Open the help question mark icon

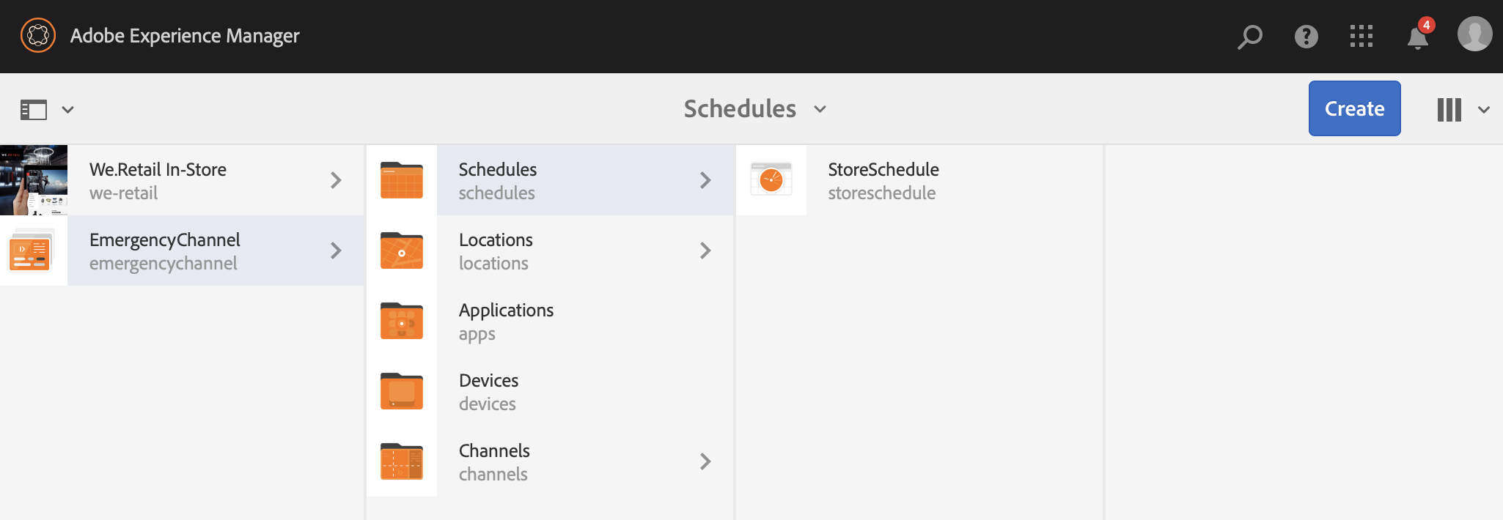pyautogui.click(x=1306, y=36)
